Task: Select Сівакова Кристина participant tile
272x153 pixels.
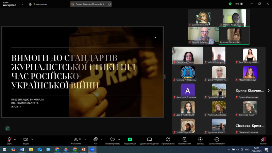Action: [x=250, y=125]
